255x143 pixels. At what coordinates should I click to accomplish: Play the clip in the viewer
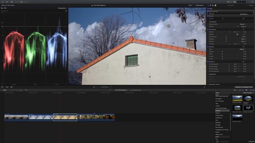(x=94, y=87)
